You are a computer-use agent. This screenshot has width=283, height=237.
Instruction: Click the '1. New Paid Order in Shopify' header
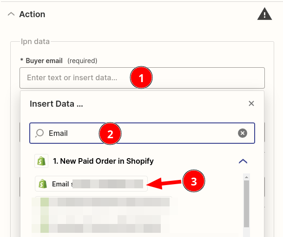[103, 161]
